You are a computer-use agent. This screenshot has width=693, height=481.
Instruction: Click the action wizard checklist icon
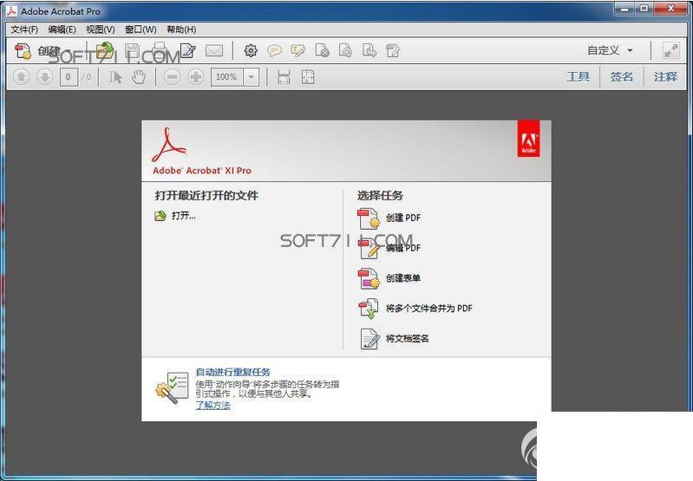coord(172,387)
